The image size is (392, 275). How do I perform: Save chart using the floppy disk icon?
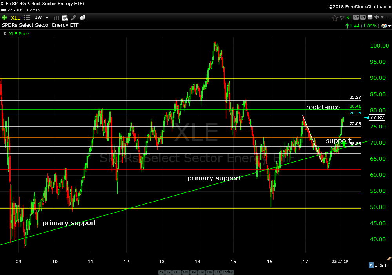370,17
